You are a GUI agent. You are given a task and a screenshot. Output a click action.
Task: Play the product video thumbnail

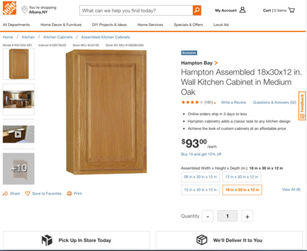[x=18, y=134]
